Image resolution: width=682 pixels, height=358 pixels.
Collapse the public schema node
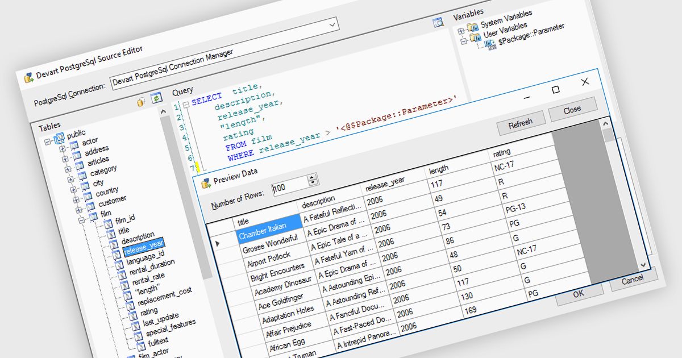coord(48,142)
